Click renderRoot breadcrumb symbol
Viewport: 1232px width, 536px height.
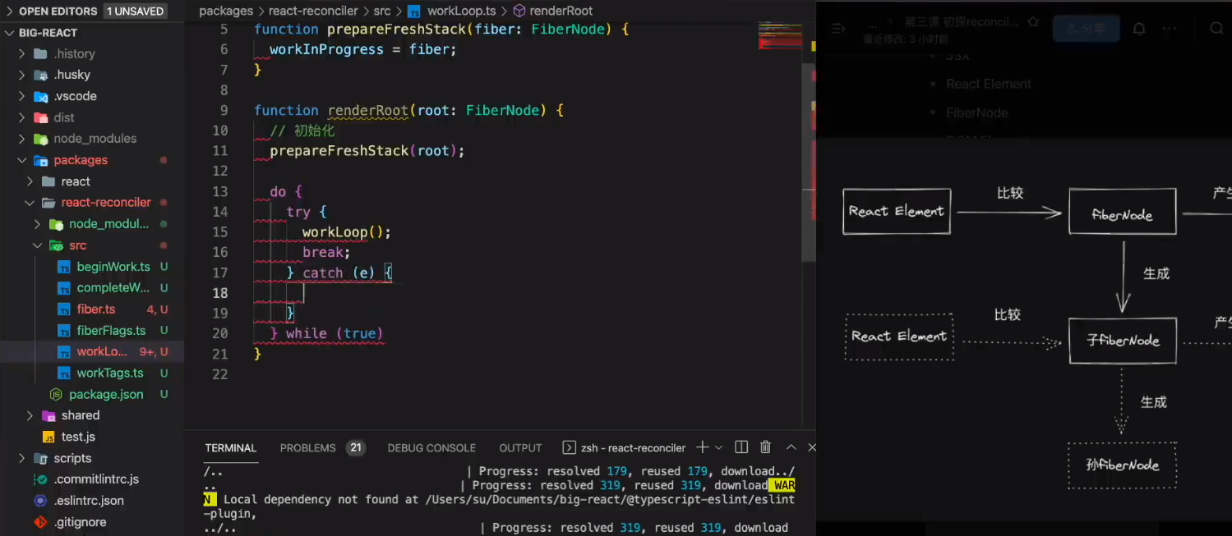(x=561, y=11)
